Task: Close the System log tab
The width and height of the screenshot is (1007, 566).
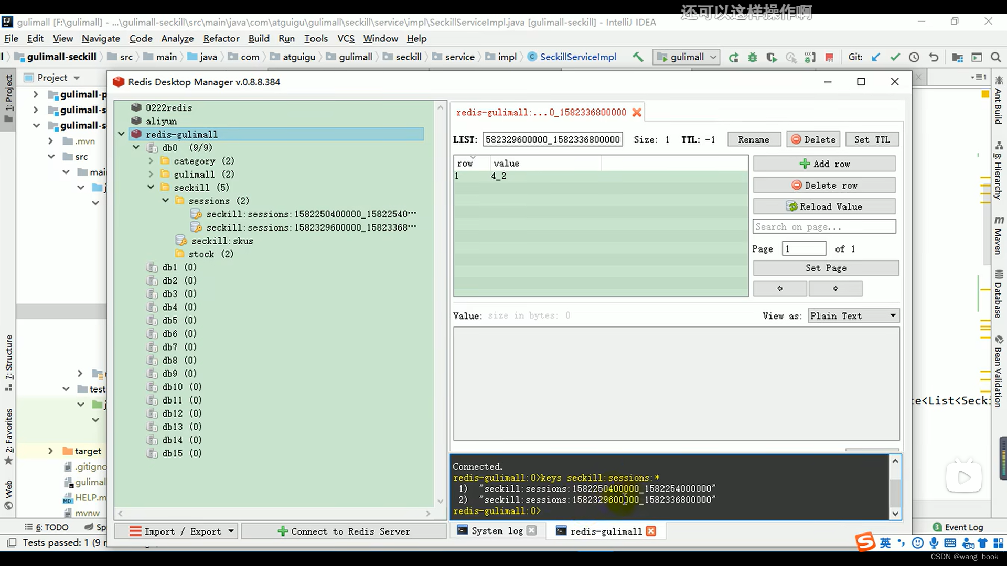Action: point(531,530)
